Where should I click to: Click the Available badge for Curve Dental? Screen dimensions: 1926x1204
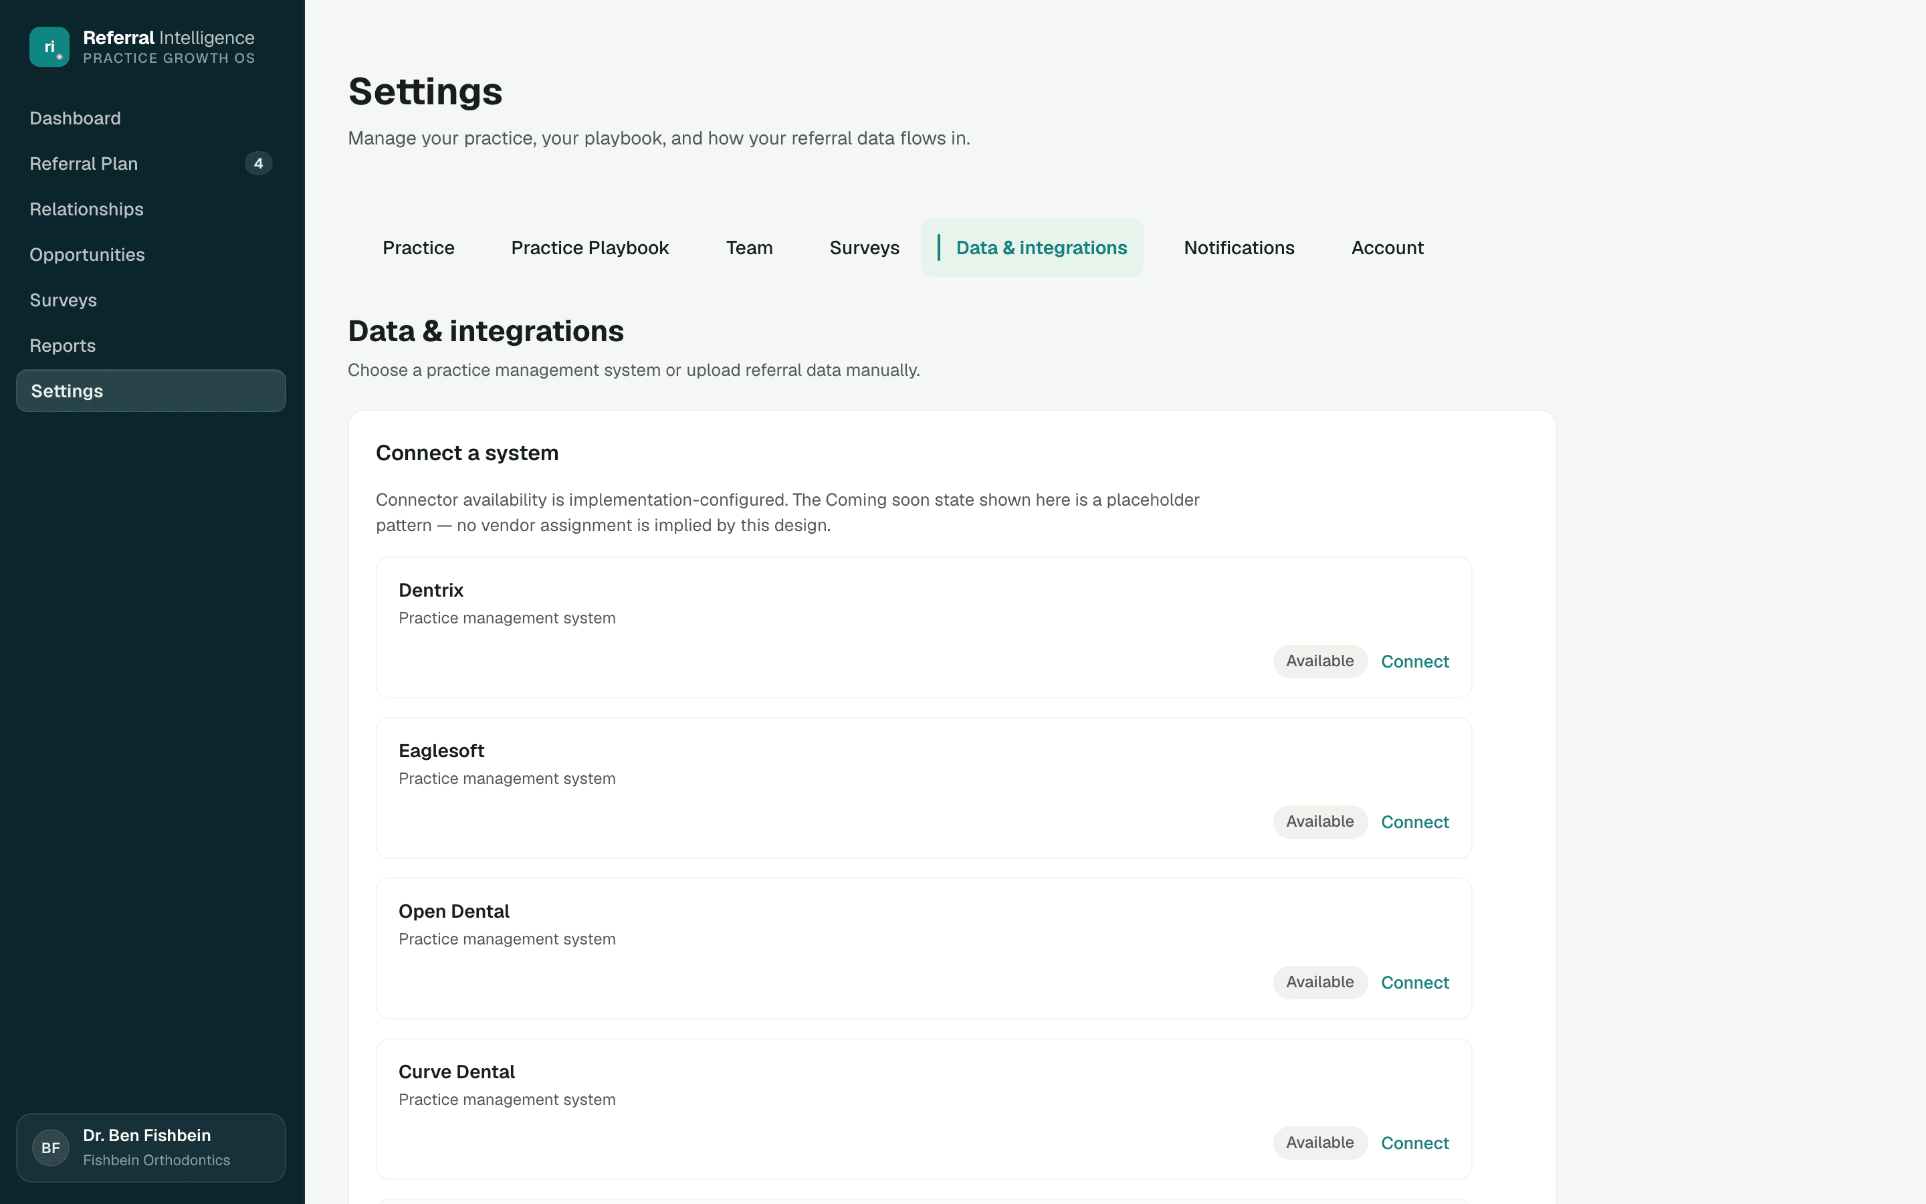coord(1319,1142)
